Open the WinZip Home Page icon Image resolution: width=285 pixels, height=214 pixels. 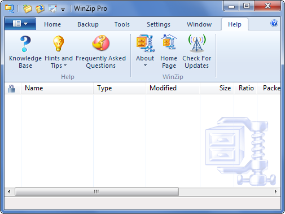pyautogui.click(x=169, y=42)
